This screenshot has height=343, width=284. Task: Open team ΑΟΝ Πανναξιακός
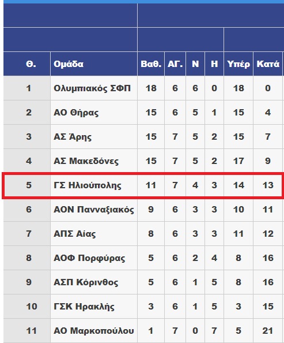pos(94,210)
